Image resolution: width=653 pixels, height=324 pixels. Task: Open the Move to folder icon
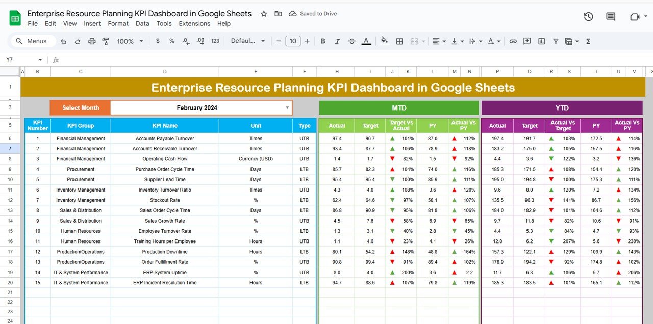278,14
